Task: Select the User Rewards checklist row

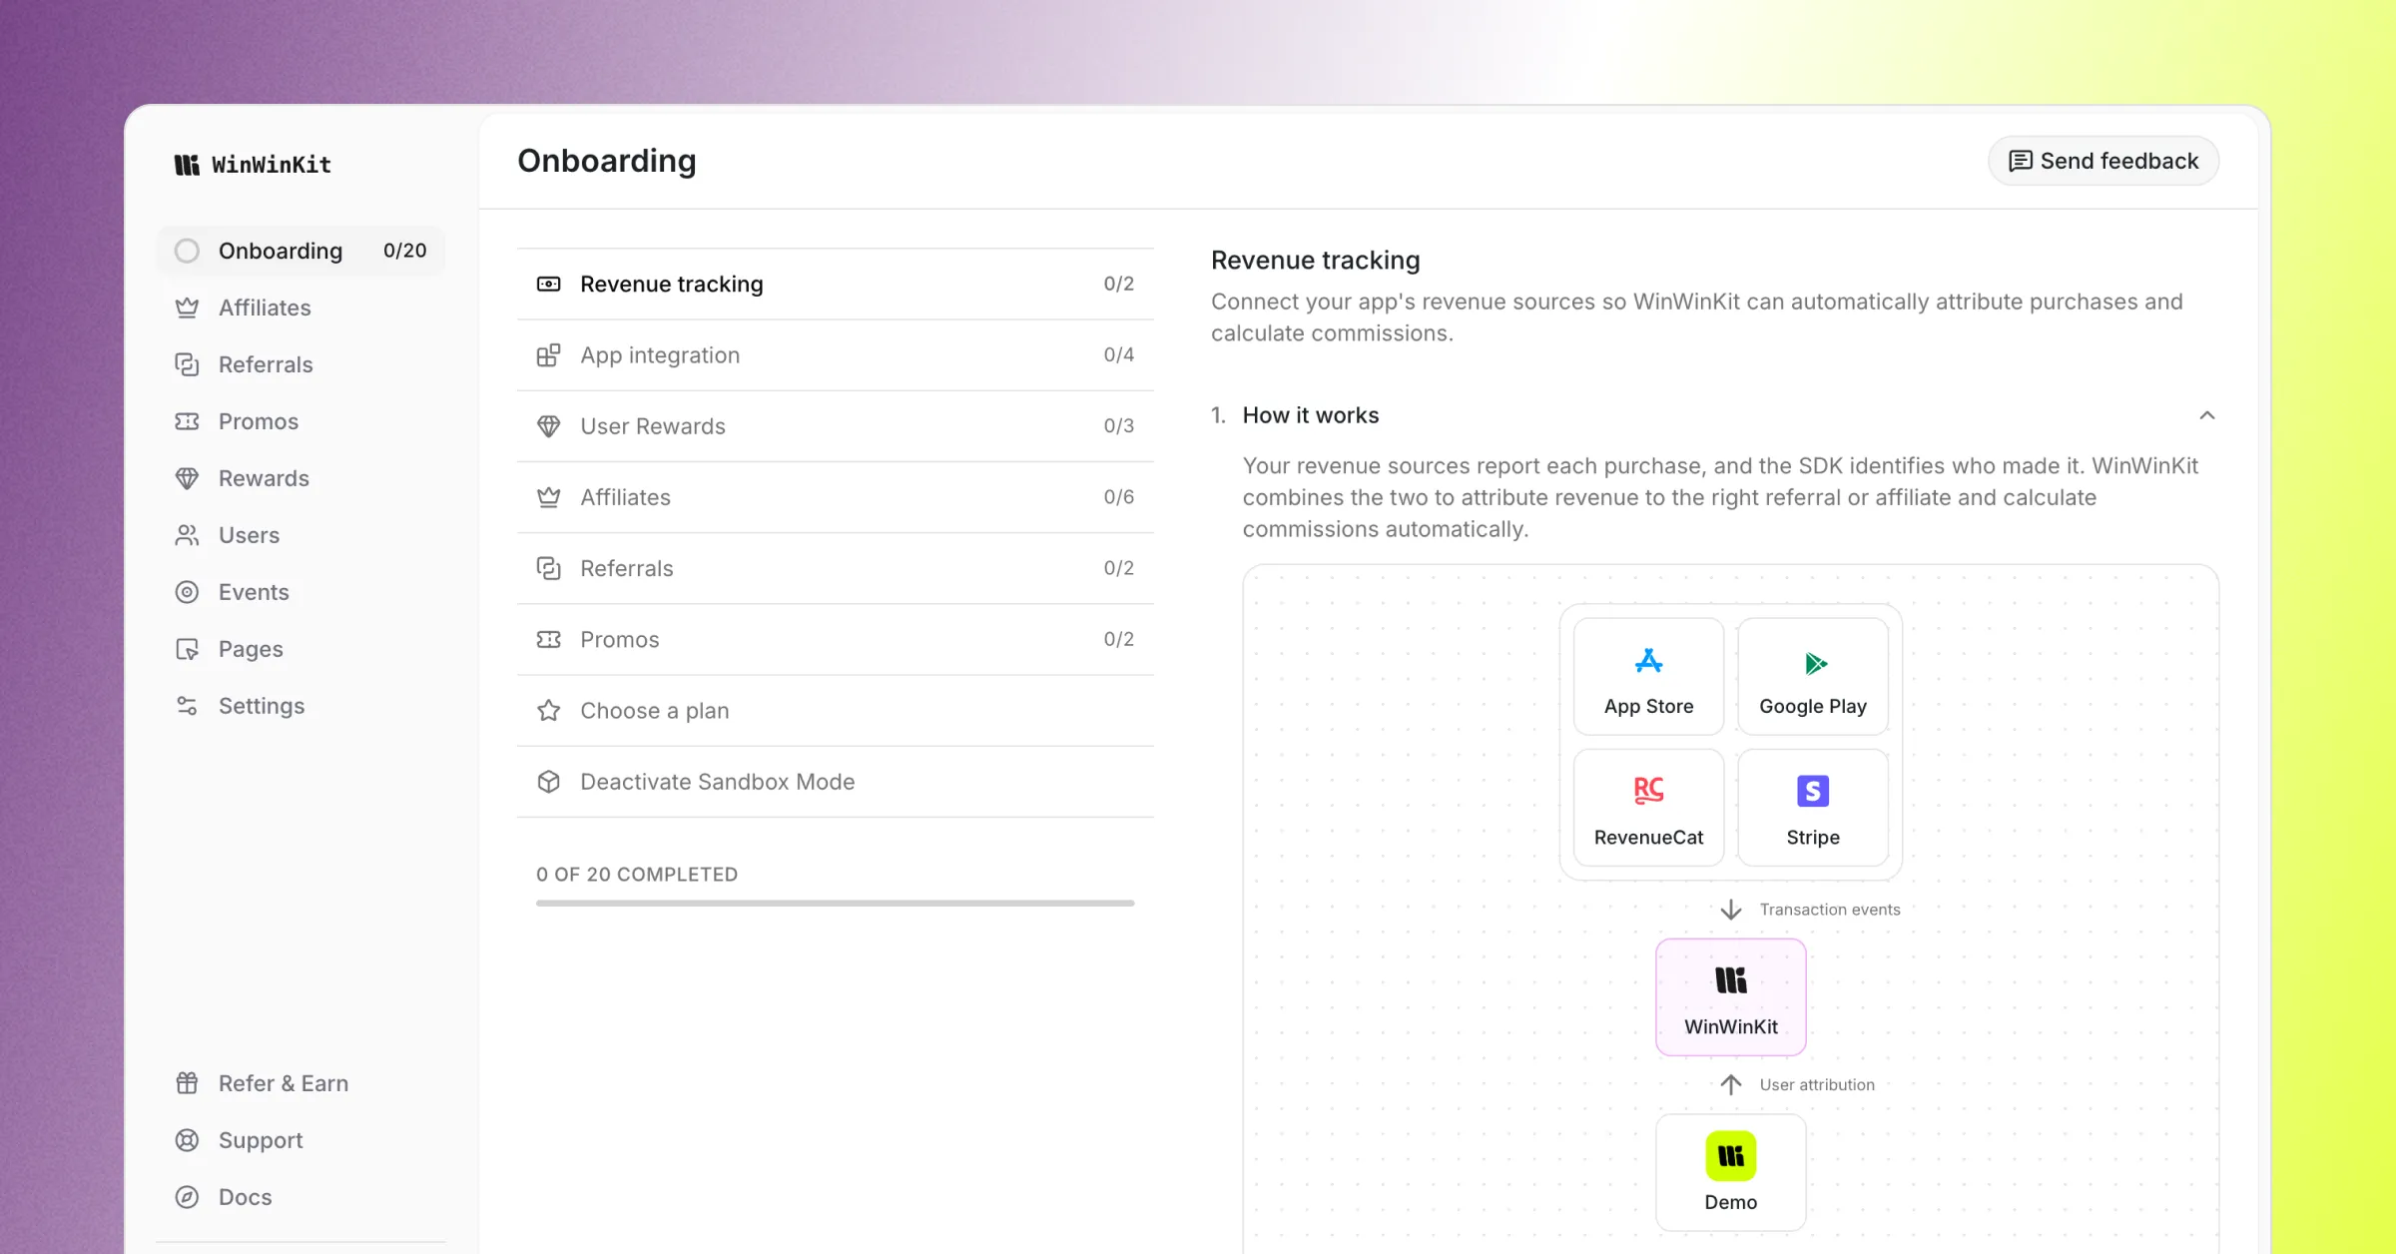Action: pyautogui.click(x=835, y=426)
